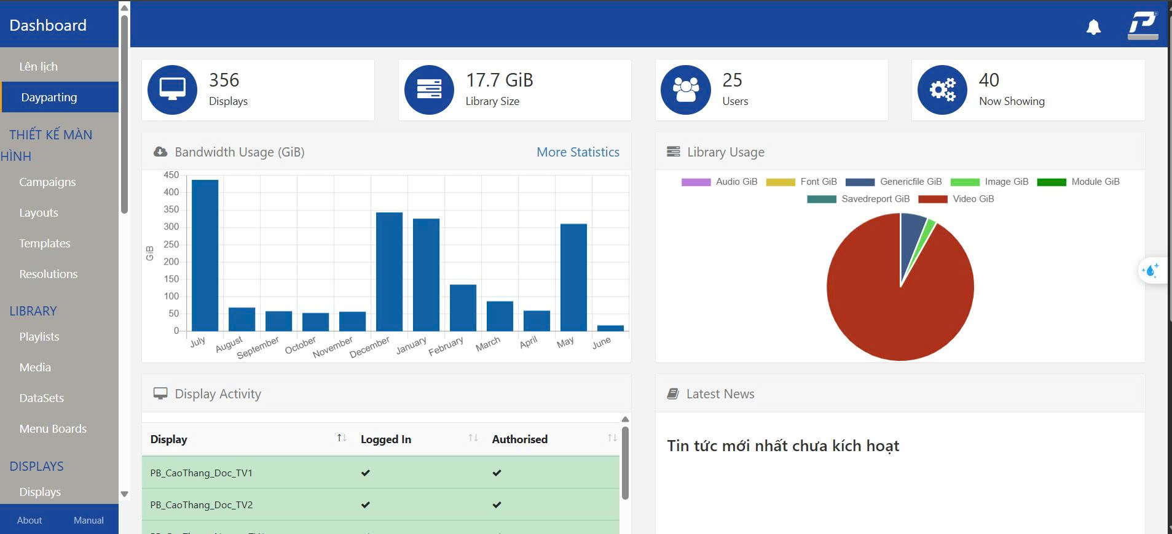Screen dimensions: 1172x534
Task: Click the LIBRARY section header
Action: 33,311
